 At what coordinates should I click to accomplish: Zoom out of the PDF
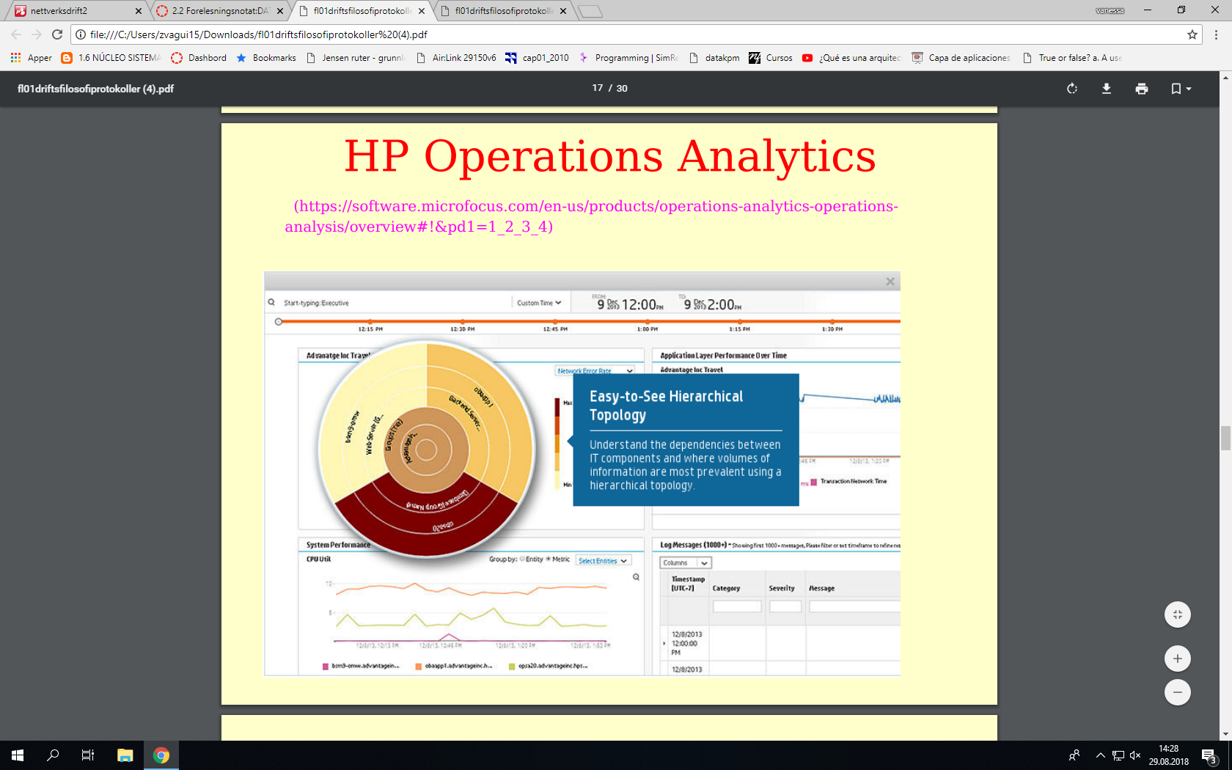1178,692
